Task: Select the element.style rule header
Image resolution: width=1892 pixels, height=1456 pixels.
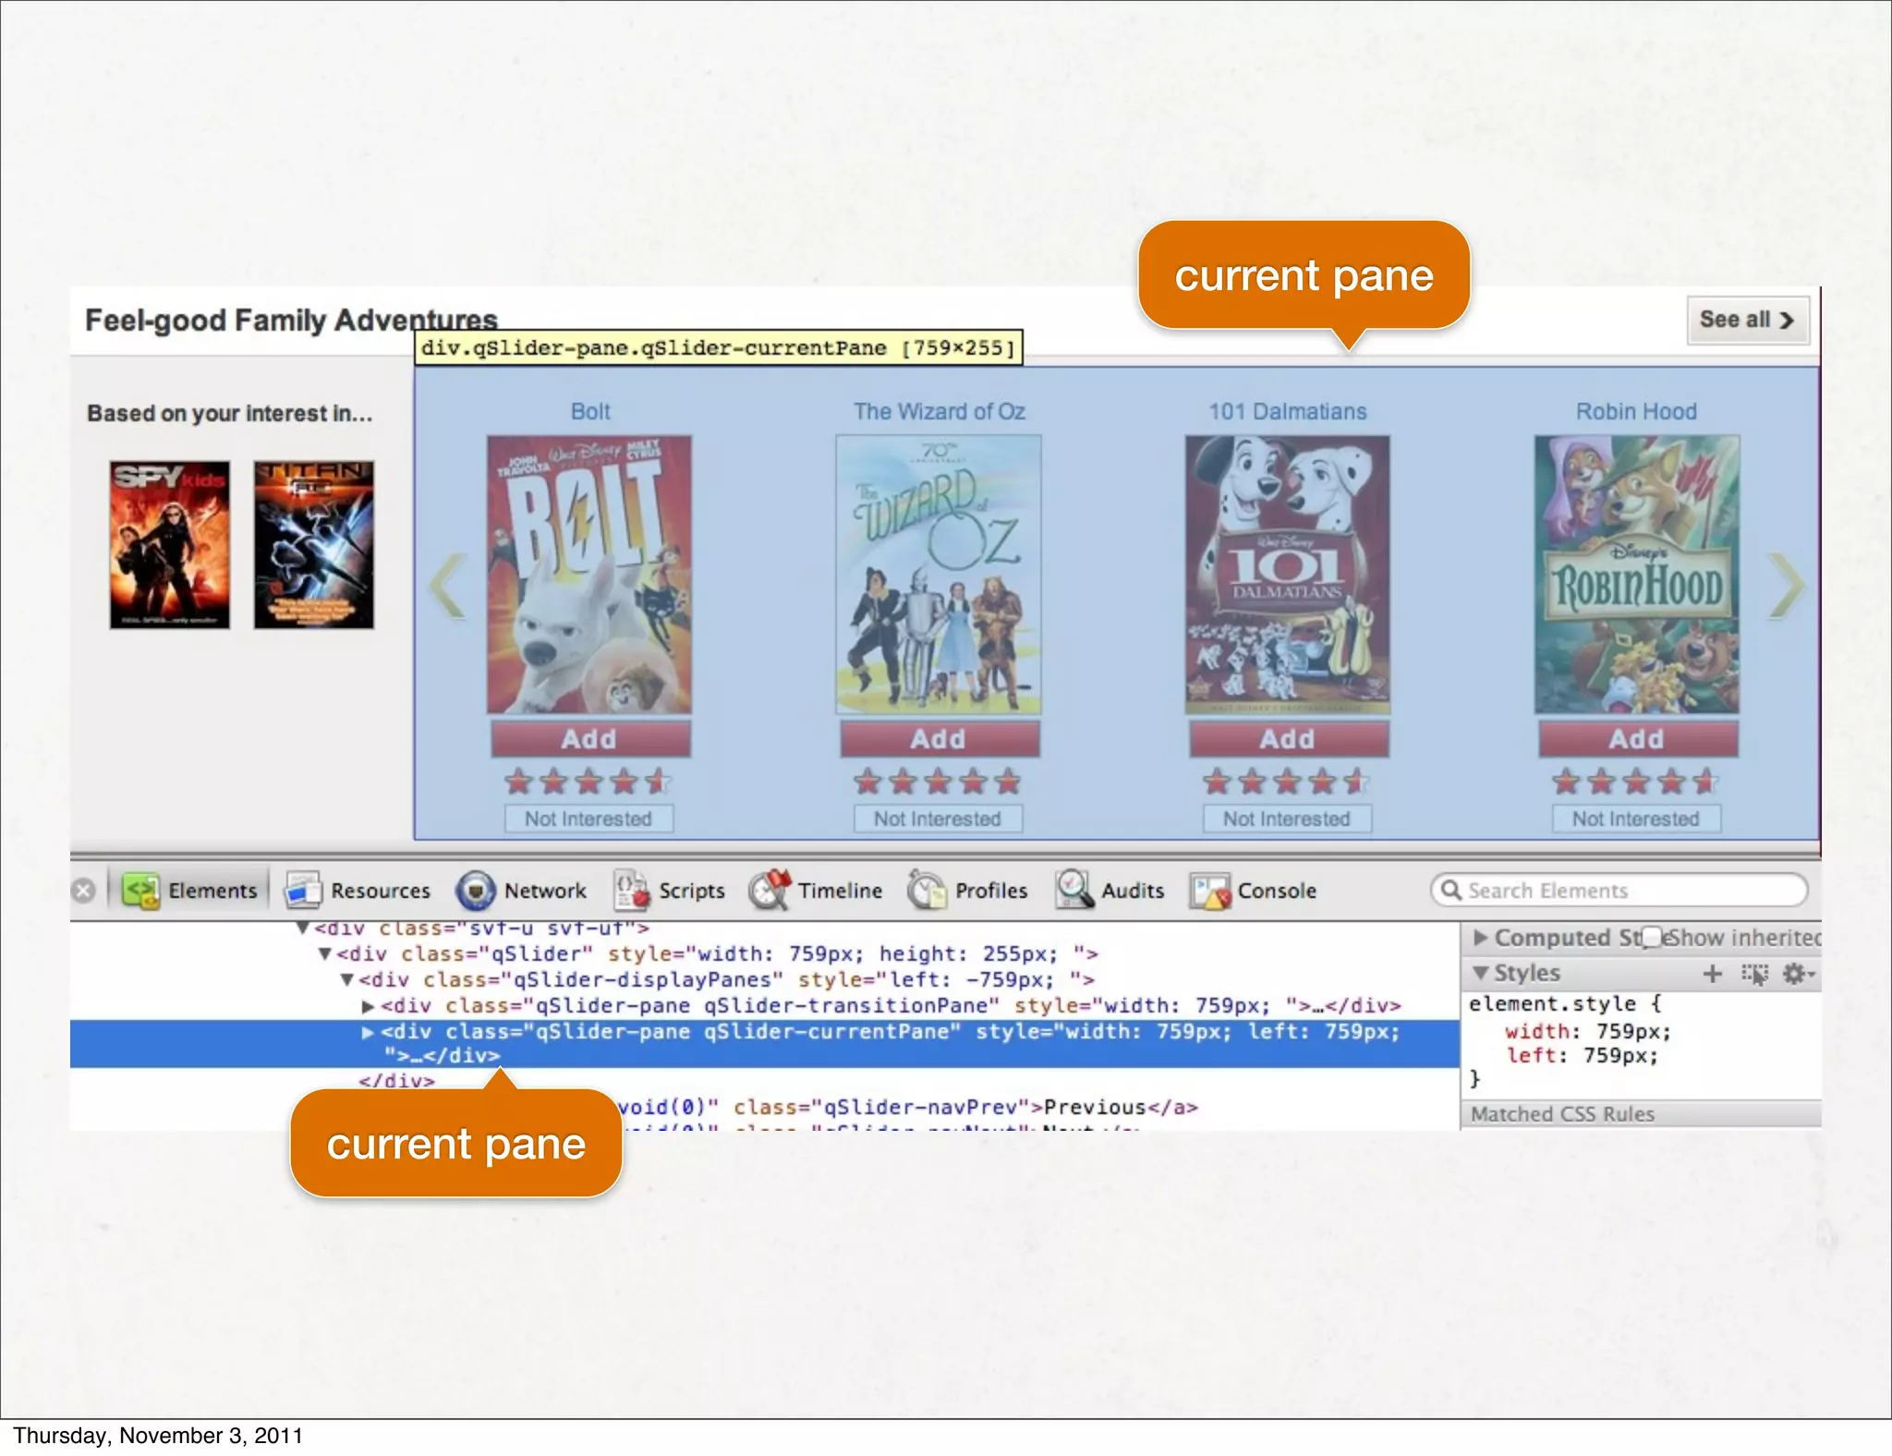Action: coord(1565,1003)
